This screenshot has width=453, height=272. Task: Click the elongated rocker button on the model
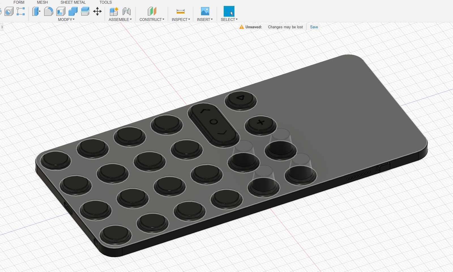coord(213,124)
